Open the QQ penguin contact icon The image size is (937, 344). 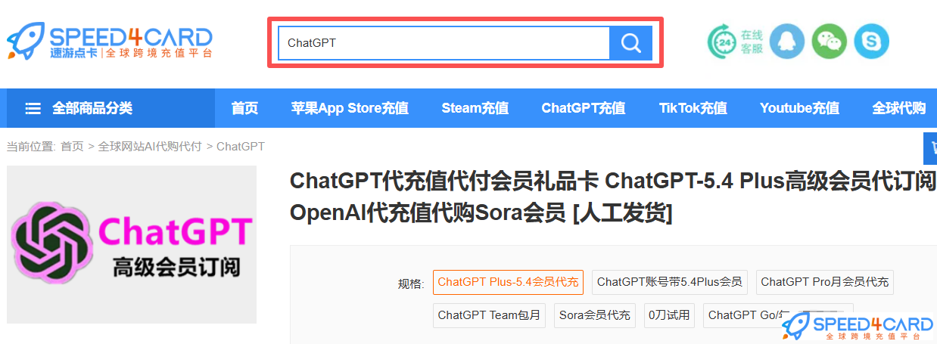pos(787,42)
